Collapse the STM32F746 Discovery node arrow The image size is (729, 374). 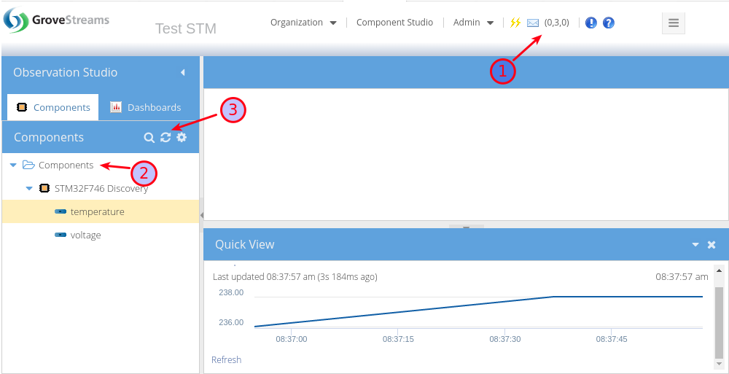pyautogui.click(x=29, y=189)
